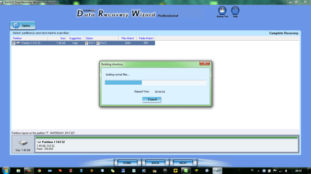Click the power battery tray icon

[269, 171]
